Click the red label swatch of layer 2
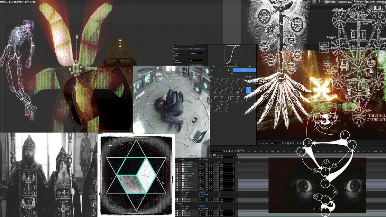 click(x=177, y=164)
